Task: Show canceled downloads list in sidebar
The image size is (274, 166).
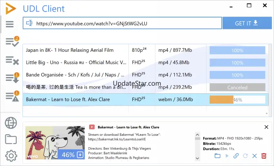Action: point(11,60)
